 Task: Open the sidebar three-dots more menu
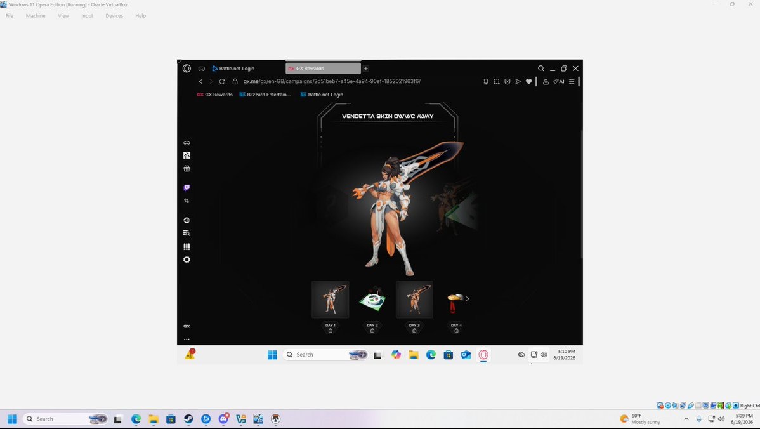point(187,340)
